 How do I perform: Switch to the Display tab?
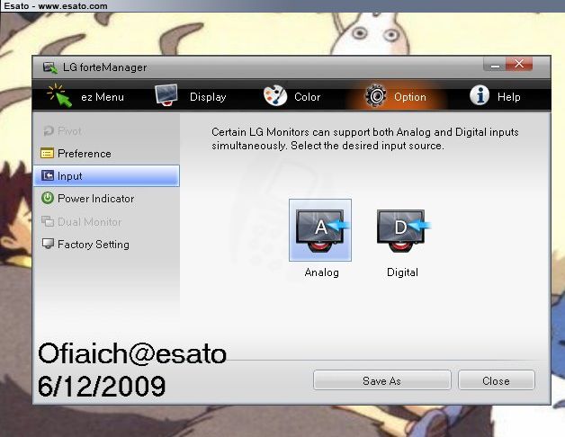[x=191, y=96]
